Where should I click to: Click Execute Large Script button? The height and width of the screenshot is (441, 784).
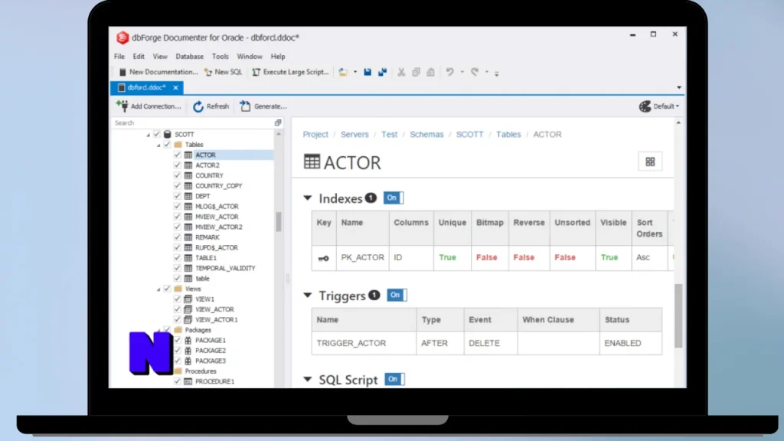click(290, 72)
